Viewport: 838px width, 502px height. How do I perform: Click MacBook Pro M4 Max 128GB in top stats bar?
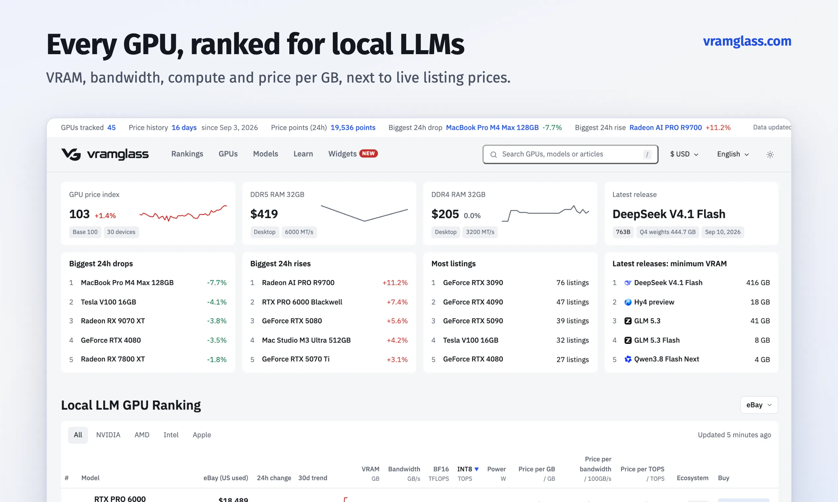point(492,127)
